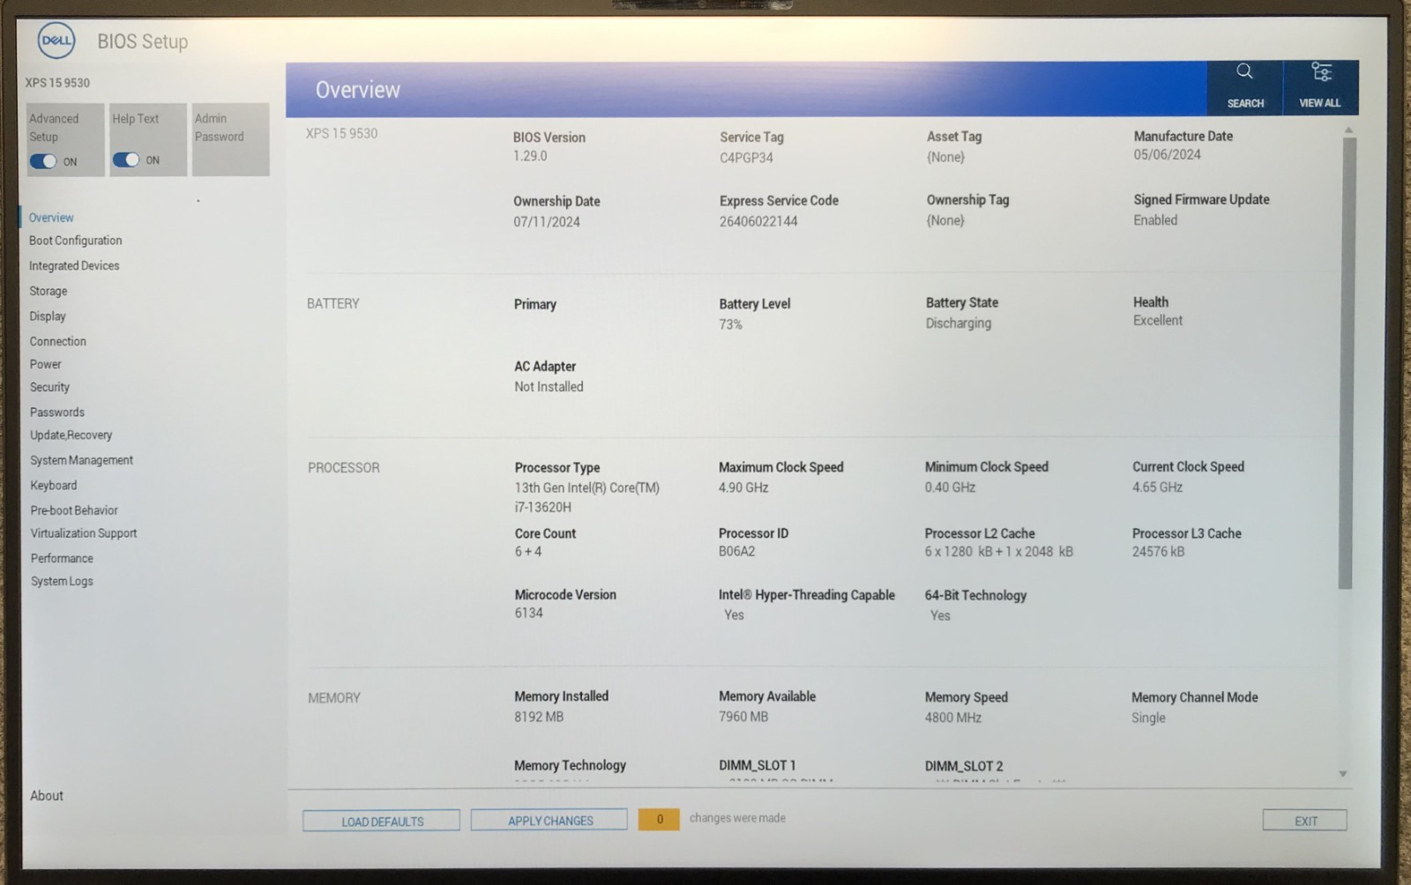1411x885 pixels.
Task: Select the Admin Password tile
Action: pos(231,139)
